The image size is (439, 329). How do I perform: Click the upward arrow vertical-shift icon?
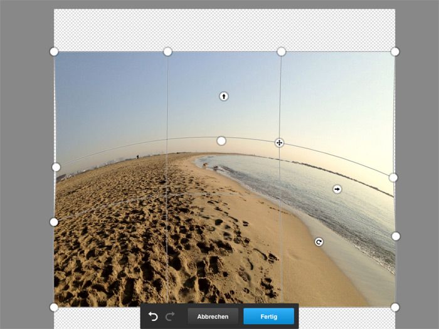tap(223, 96)
